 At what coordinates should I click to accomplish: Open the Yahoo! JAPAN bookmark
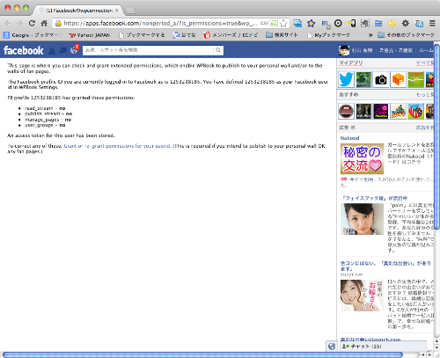(89, 35)
